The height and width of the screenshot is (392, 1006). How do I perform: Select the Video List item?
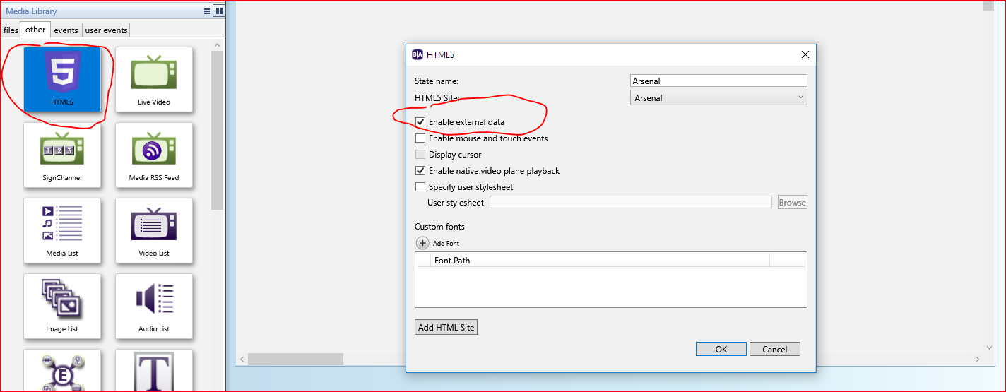click(154, 231)
